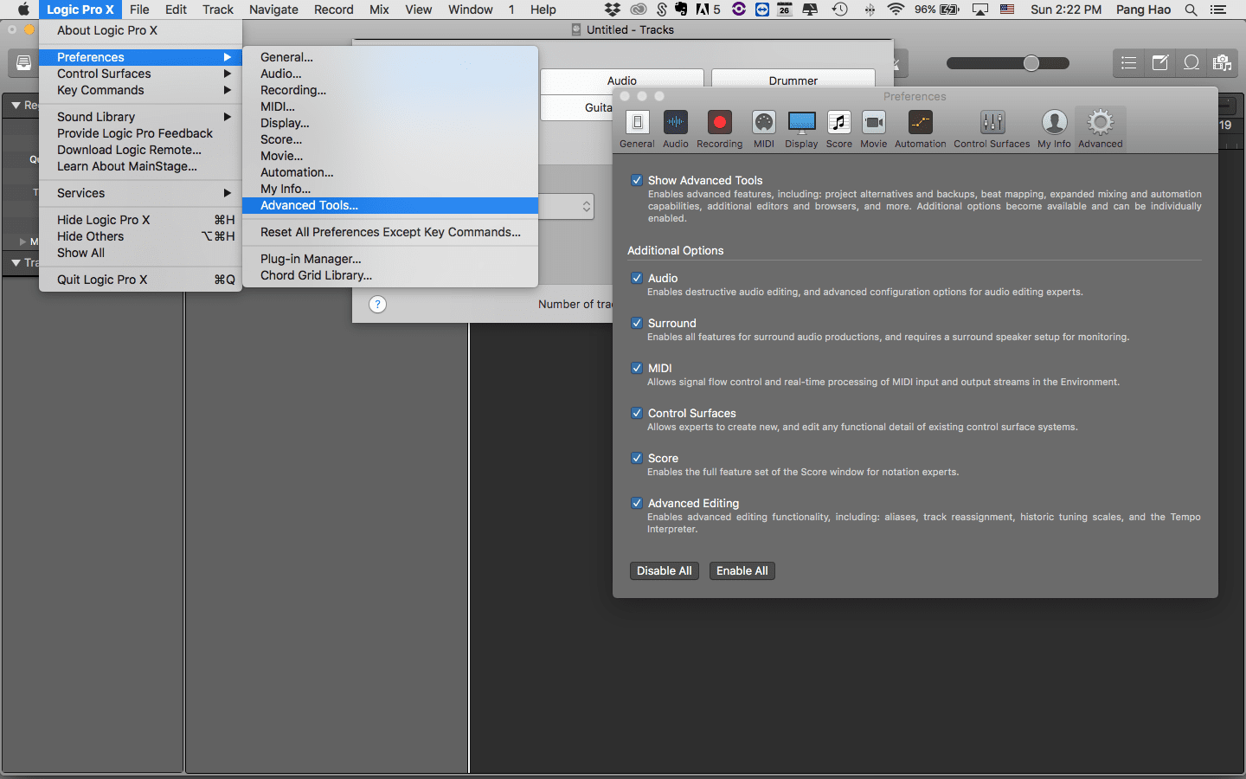Open the MIDI preferences icon
1246x779 pixels.
763,123
